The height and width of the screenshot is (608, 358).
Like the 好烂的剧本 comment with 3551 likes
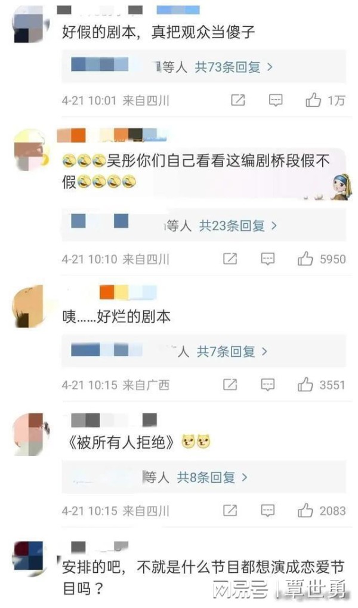pos(305,384)
